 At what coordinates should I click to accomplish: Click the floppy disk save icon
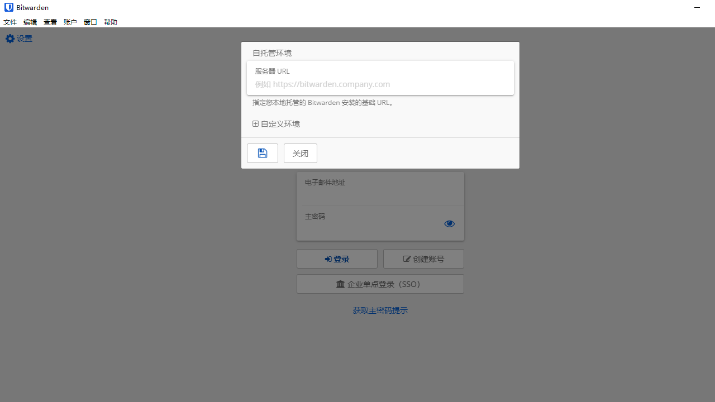(263, 153)
